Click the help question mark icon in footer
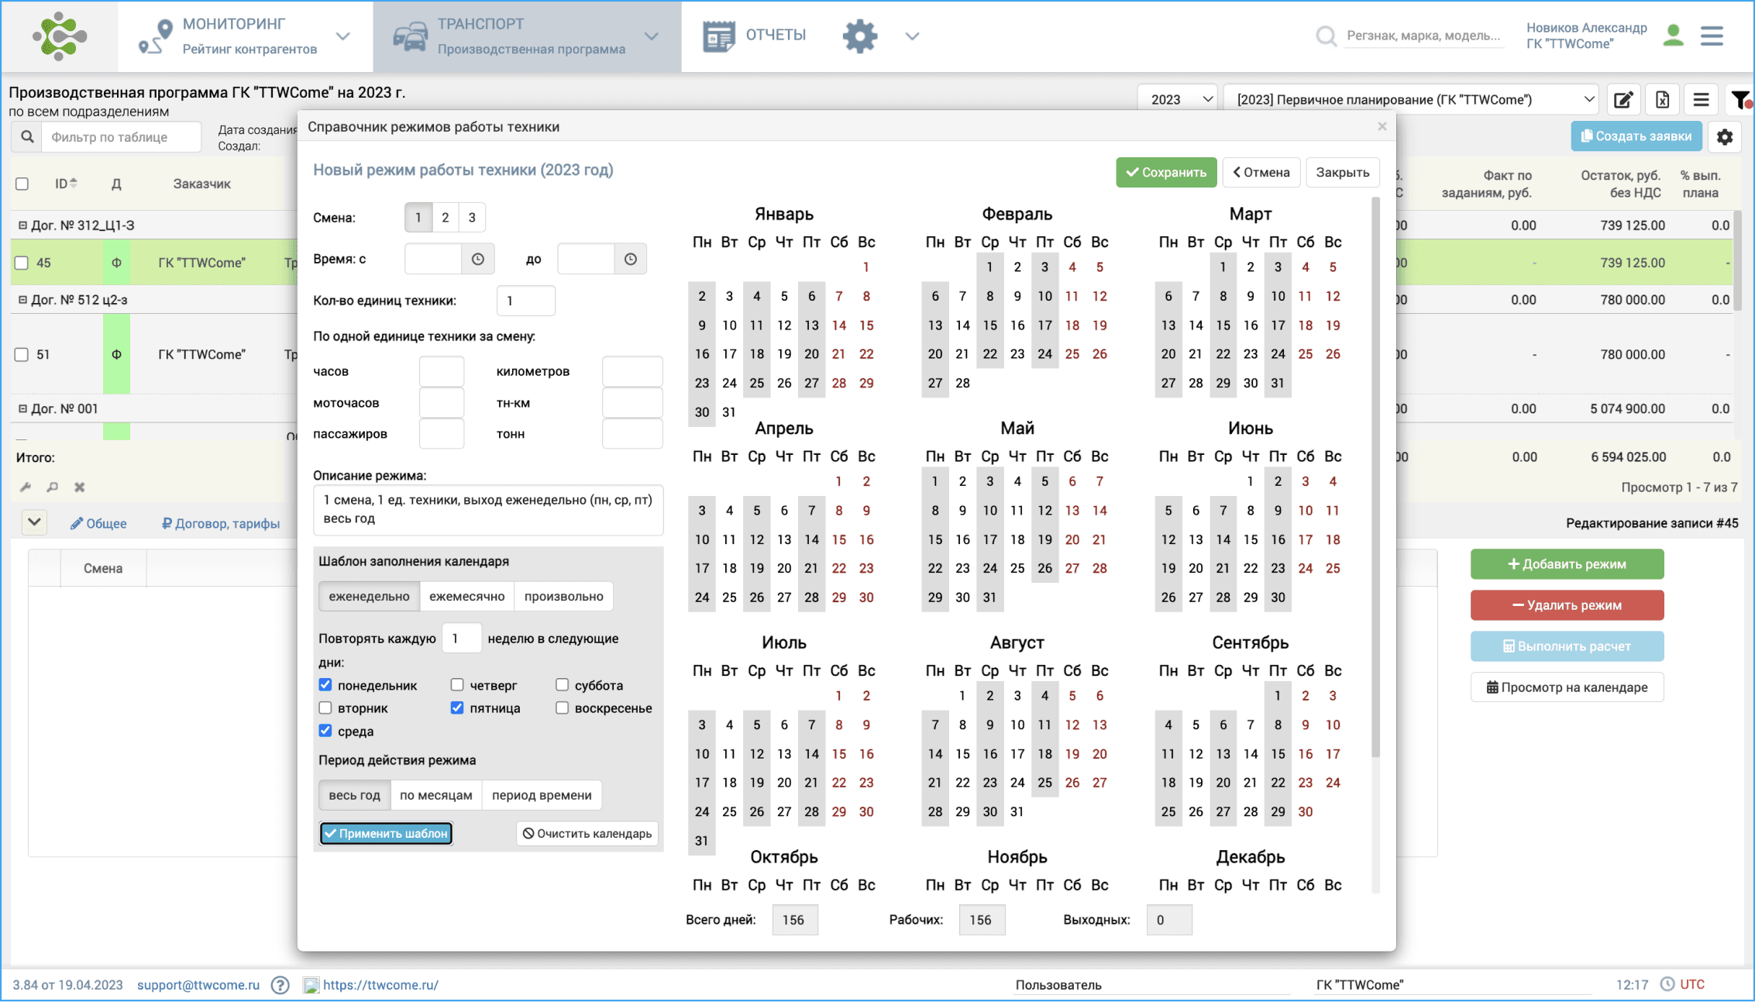 click(x=280, y=985)
